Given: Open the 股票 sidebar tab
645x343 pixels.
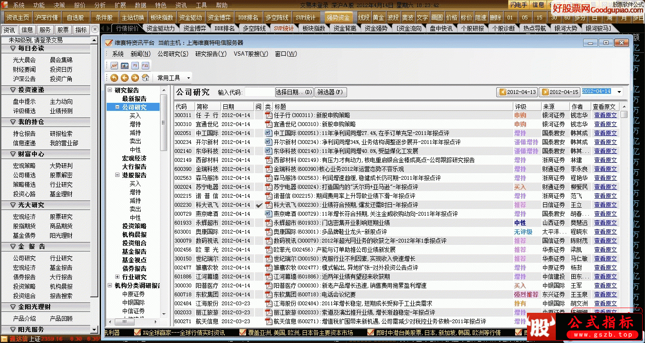Looking at the screenshot, I should (x=63, y=30).
